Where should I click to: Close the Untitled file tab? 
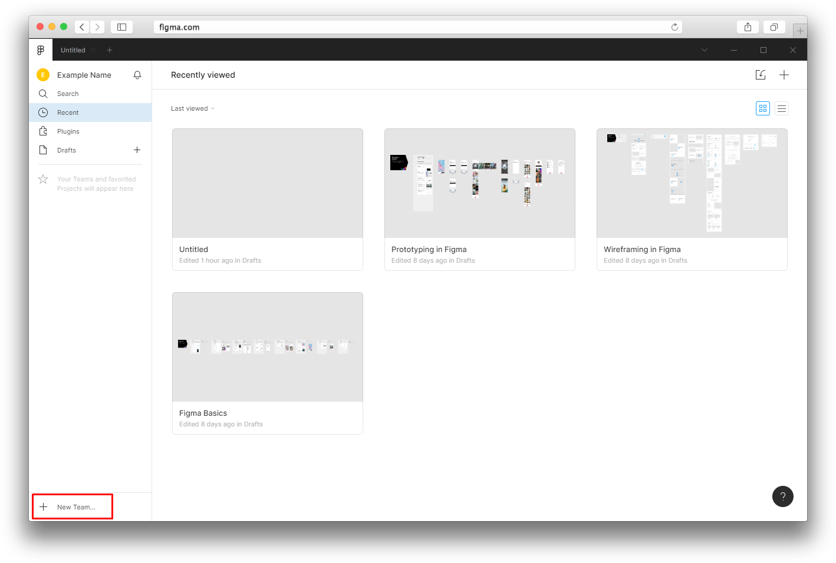pyautogui.click(x=93, y=50)
